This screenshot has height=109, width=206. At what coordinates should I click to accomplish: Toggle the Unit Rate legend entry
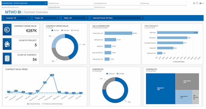tap(120, 74)
